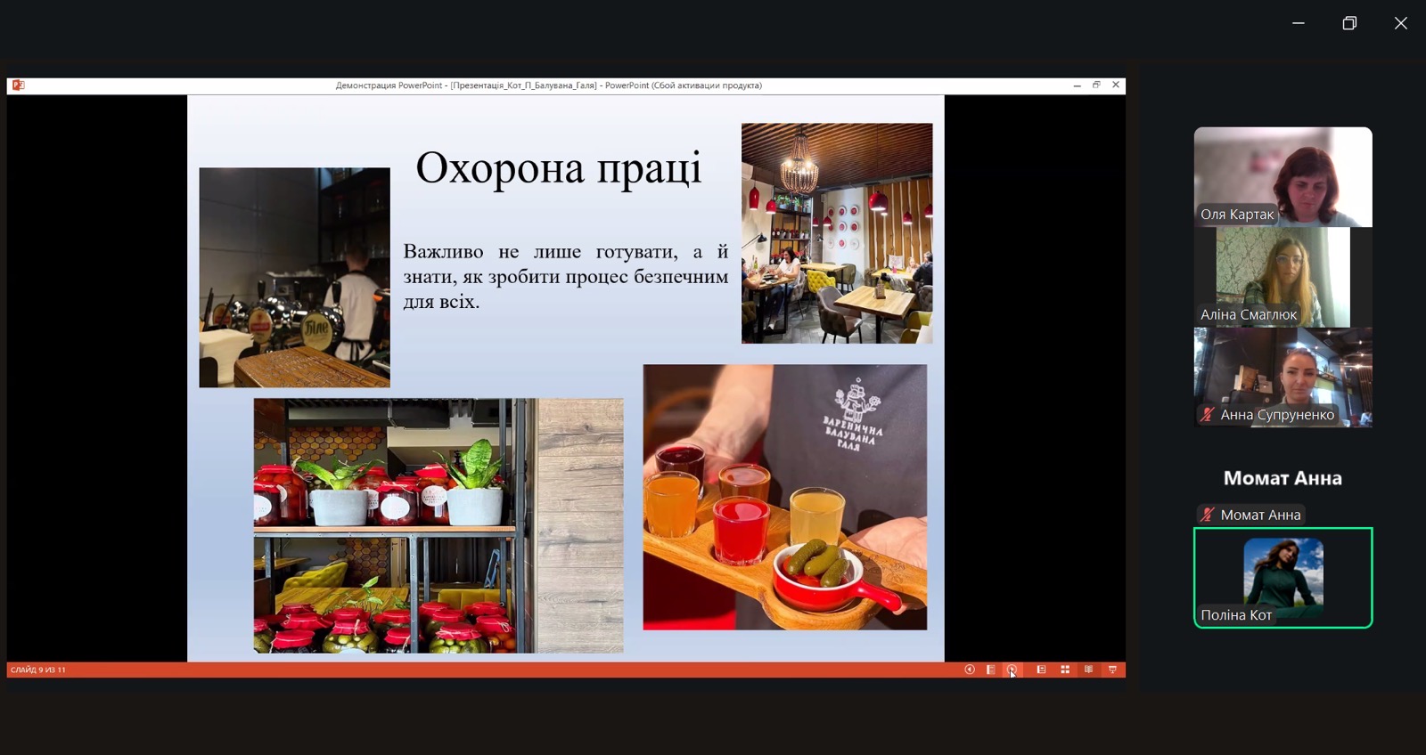Viewport: 1426px width, 755px height.
Task: Minimize the meeting window
Action: (1299, 23)
